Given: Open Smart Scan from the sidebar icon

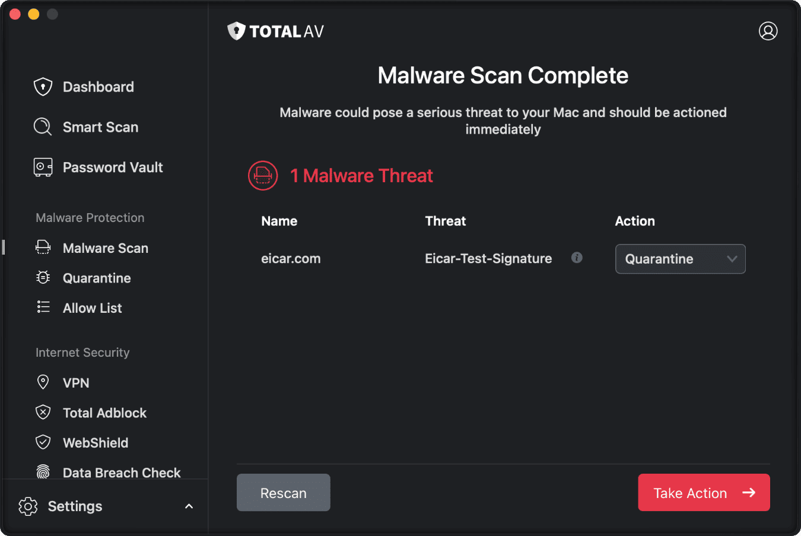Looking at the screenshot, I should point(42,126).
